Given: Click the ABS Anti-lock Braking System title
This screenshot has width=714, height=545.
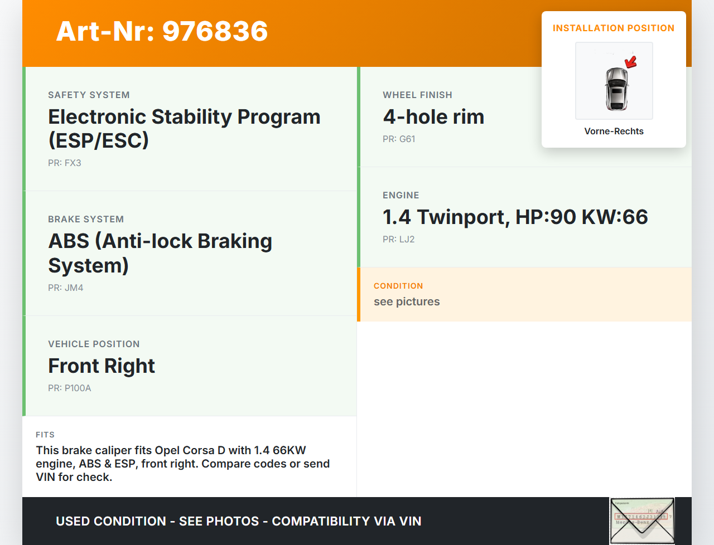Looking at the screenshot, I should pos(160,253).
